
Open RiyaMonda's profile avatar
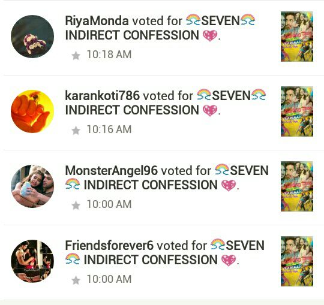[x=32, y=37]
